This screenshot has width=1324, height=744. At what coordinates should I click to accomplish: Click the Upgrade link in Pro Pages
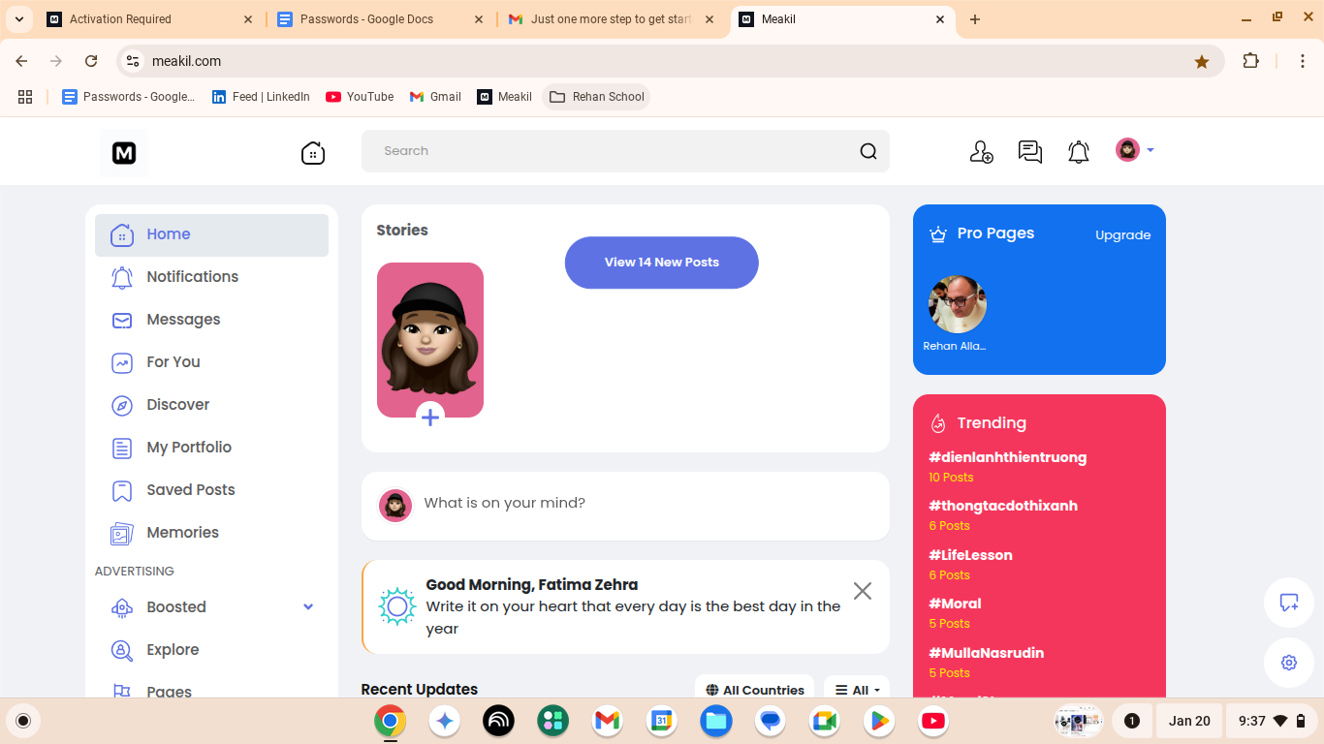click(x=1122, y=235)
